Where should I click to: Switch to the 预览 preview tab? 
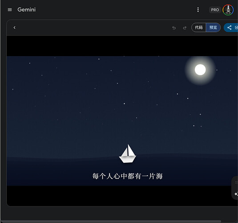pyautogui.click(x=213, y=28)
